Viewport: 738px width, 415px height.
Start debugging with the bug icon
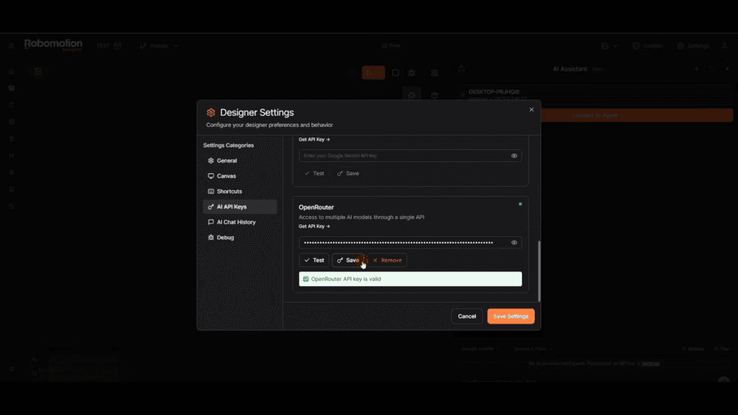click(x=412, y=73)
